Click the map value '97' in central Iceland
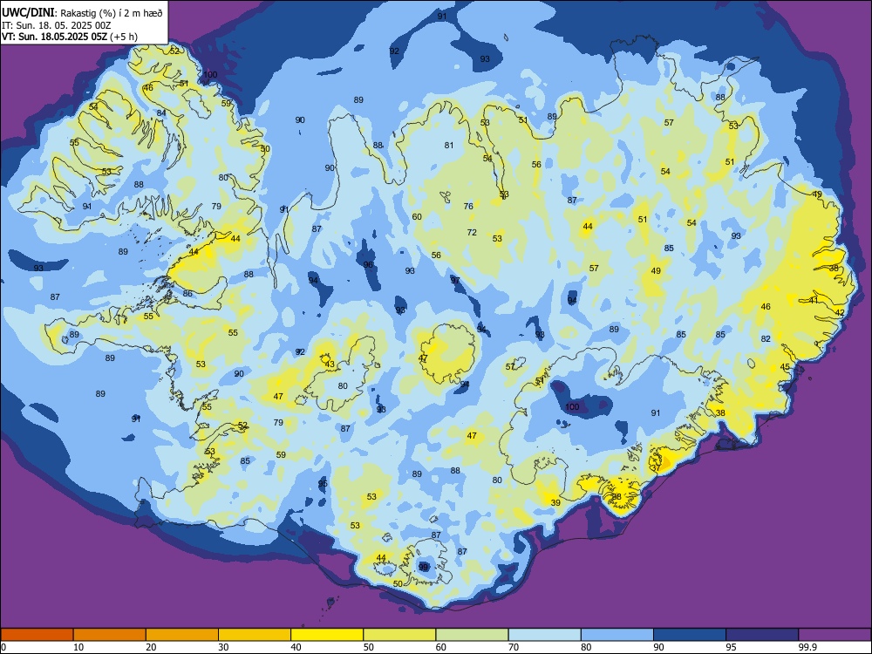 (455, 280)
